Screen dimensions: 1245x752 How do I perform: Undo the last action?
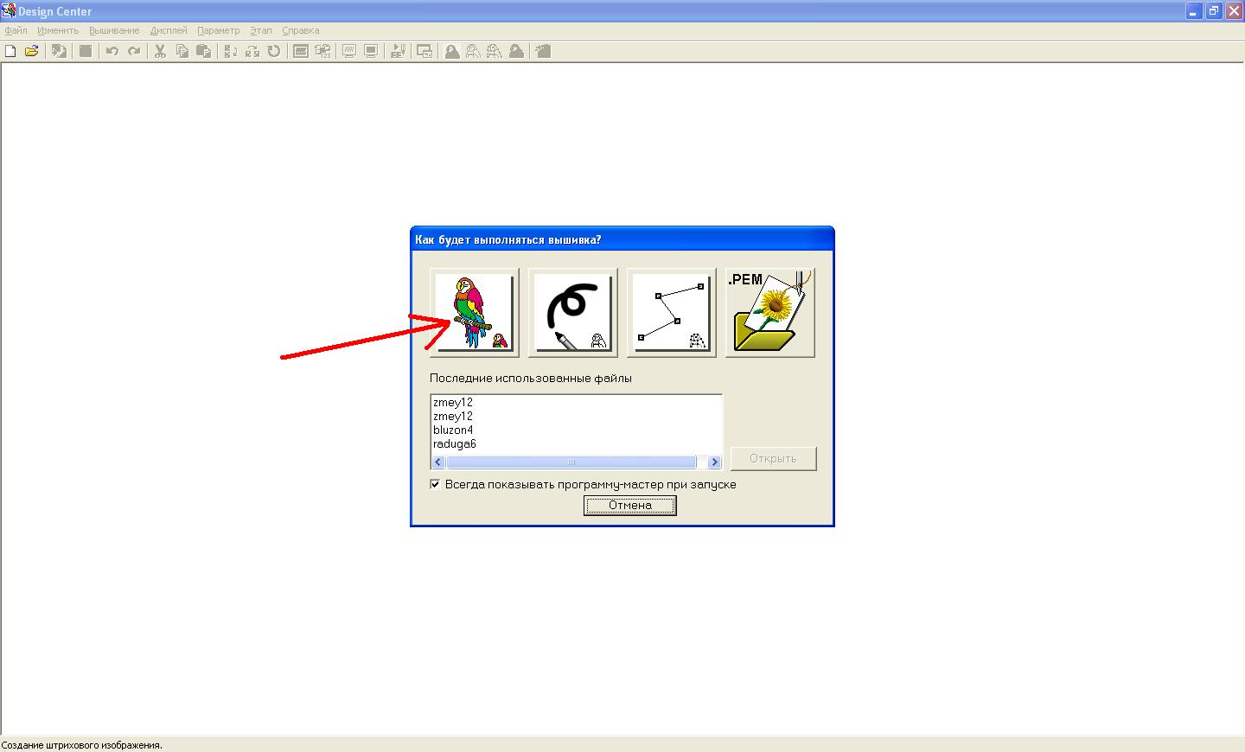112,51
